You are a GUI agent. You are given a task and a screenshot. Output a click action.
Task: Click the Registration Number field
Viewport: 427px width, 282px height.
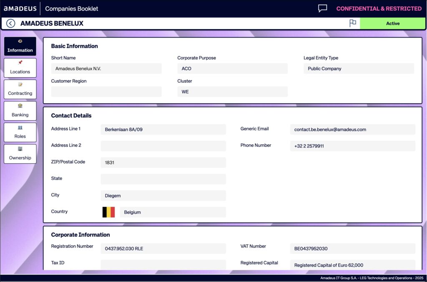163,249
